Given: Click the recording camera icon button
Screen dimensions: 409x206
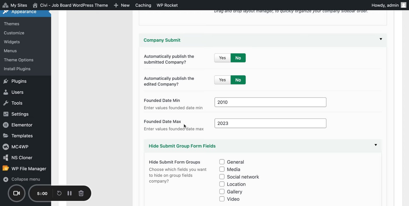Looking at the screenshot, I should [17, 193].
